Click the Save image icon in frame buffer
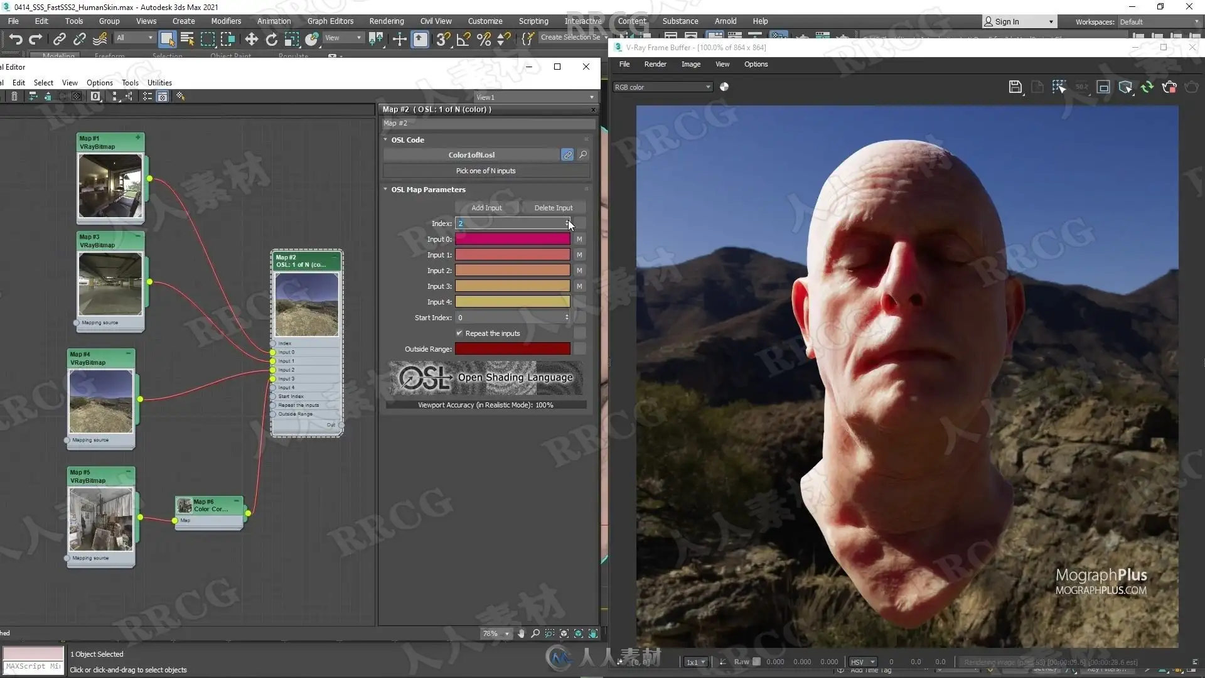The image size is (1205, 678). (x=1015, y=87)
